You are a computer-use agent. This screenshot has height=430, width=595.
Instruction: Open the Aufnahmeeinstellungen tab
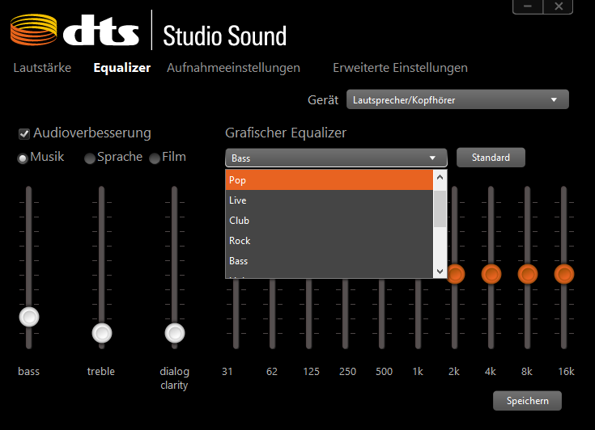click(233, 68)
